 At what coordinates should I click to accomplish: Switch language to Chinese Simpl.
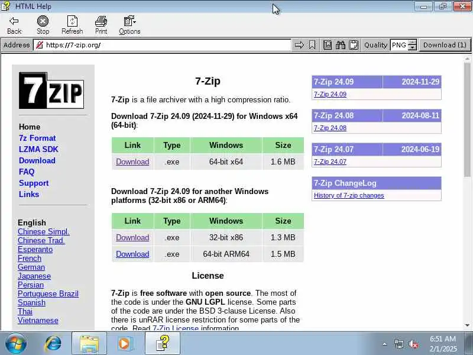(43, 231)
